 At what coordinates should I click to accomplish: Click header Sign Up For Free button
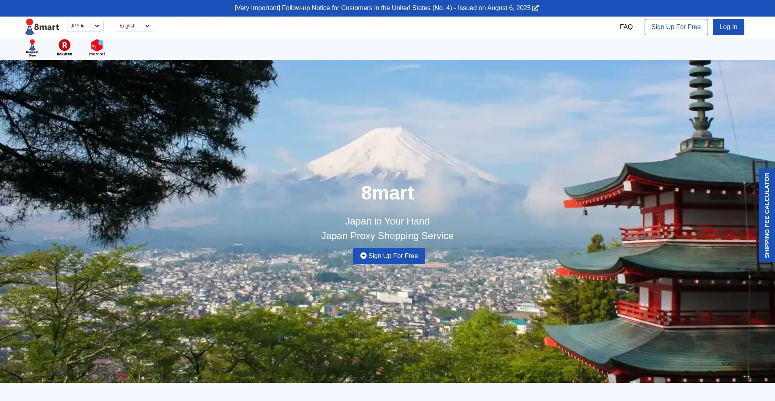click(676, 27)
